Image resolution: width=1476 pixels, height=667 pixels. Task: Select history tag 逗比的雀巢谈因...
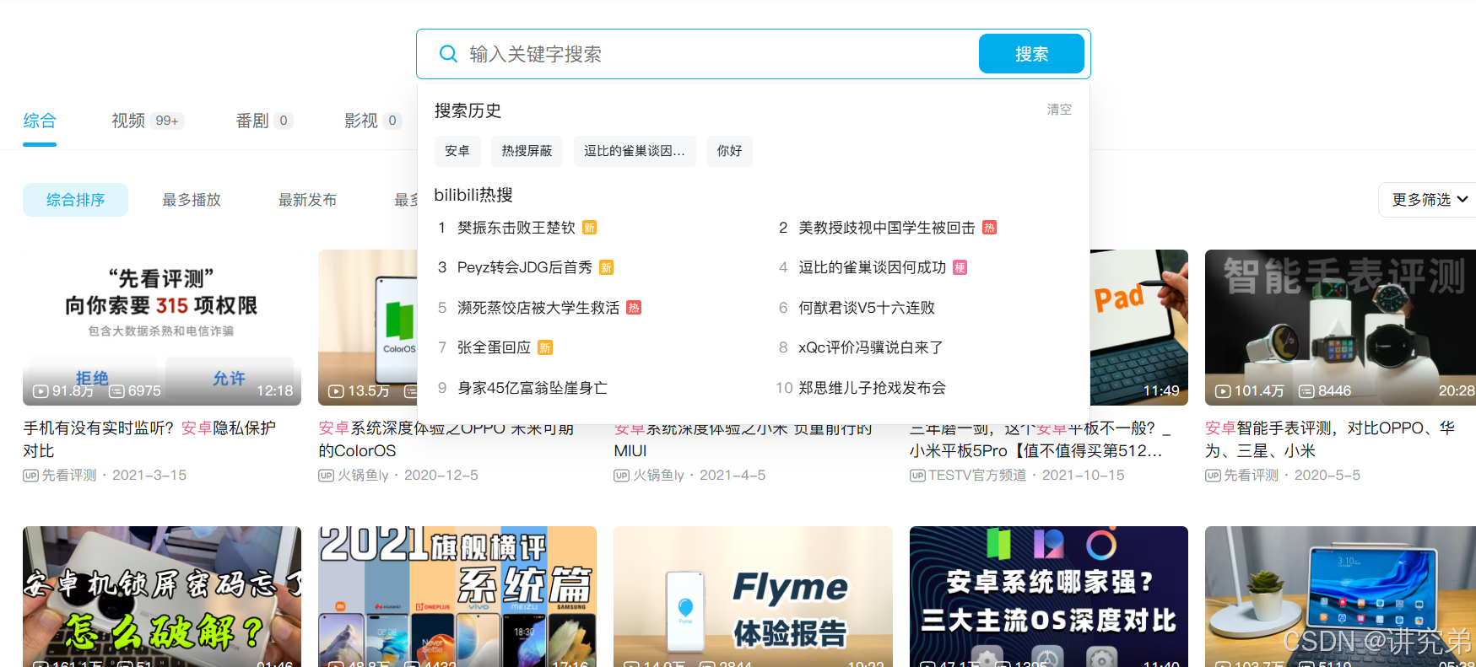click(635, 151)
